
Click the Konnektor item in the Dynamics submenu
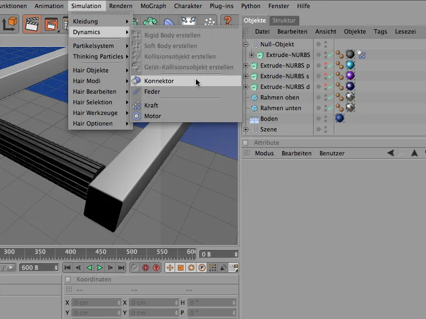[159, 81]
